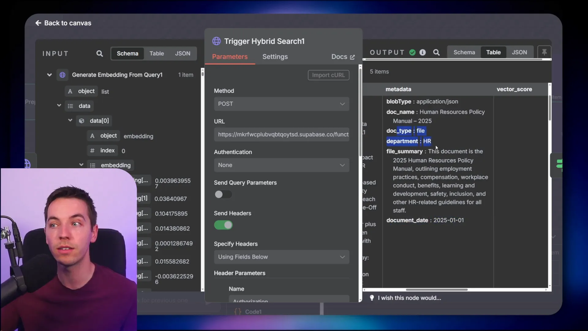The width and height of the screenshot is (588, 331).
Task: Pin the output data with the pin icon
Action: tap(544, 52)
